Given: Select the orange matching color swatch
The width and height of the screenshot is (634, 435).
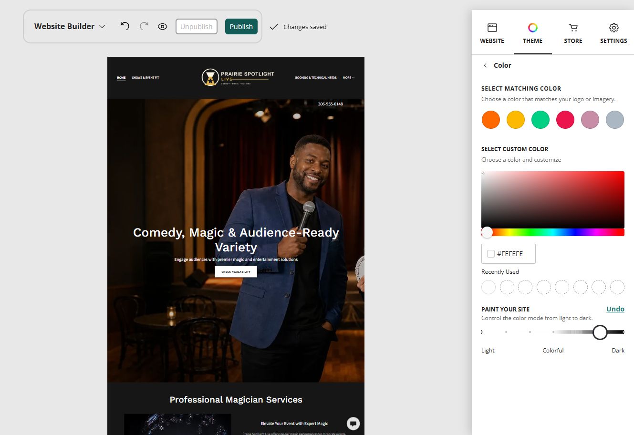Looking at the screenshot, I should click(491, 120).
